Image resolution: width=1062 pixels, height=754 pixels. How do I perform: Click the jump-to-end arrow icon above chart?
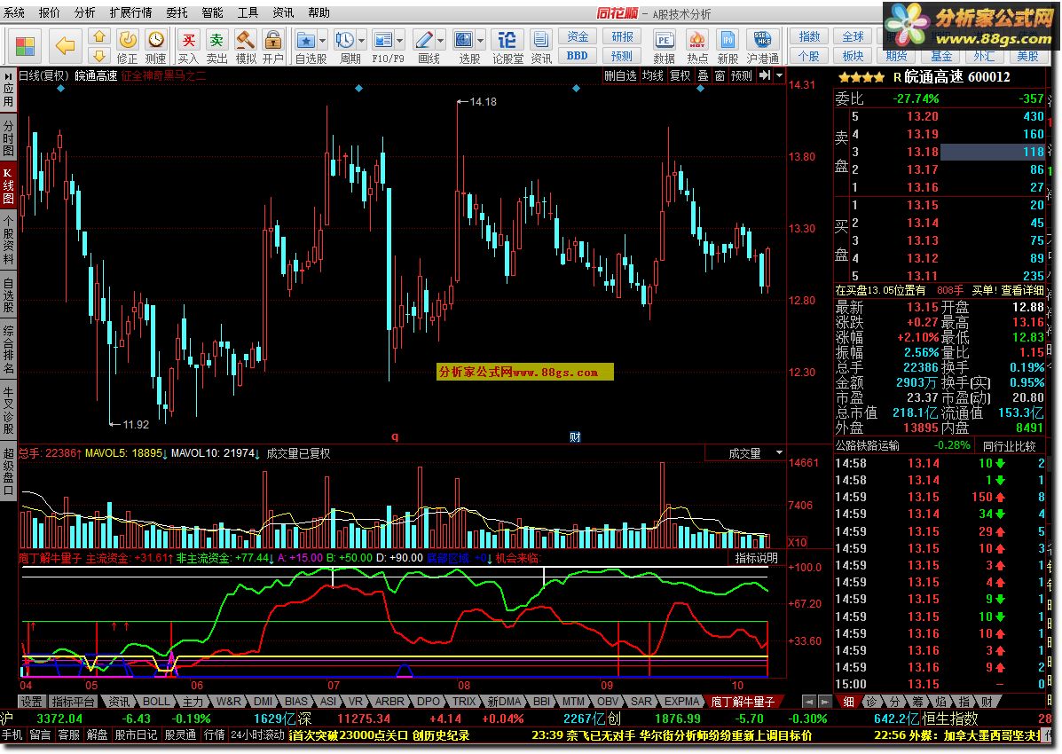[x=765, y=75]
